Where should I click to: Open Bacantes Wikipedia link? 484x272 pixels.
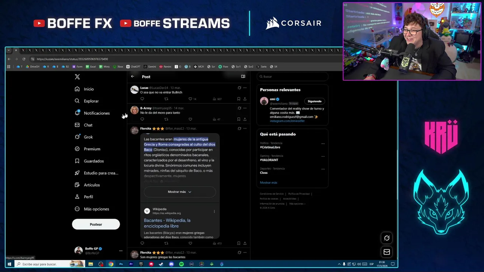(x=167, y=223)
